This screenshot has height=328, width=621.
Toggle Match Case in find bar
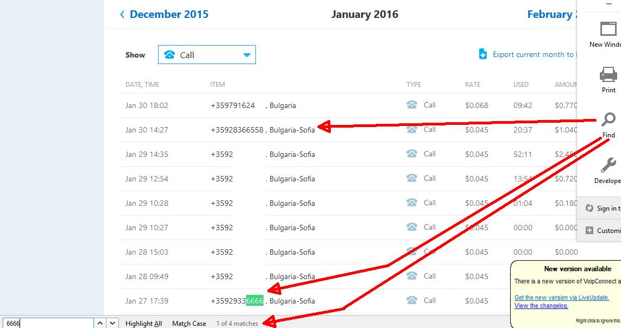click(189, 323)
